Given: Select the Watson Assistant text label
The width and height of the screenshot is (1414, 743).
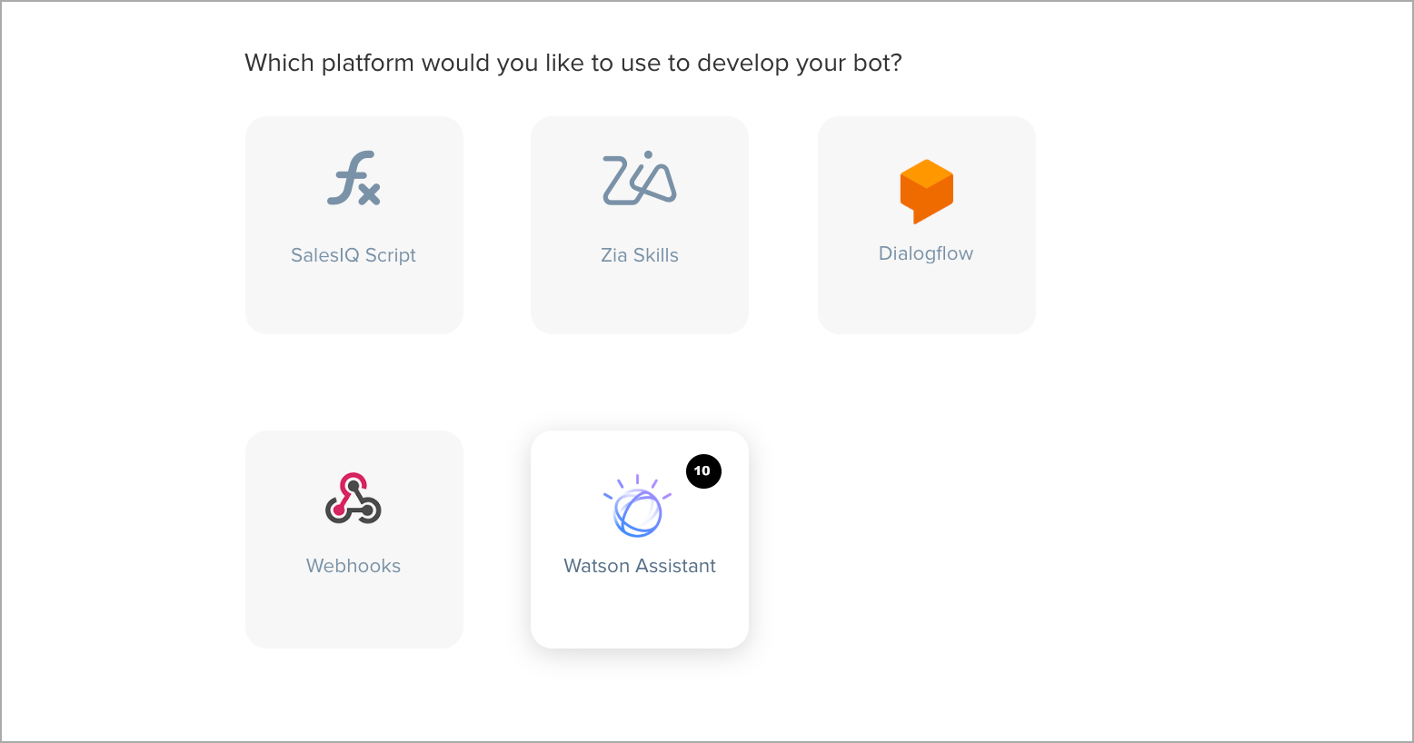Looking at the screenshot, I should 640,566.
